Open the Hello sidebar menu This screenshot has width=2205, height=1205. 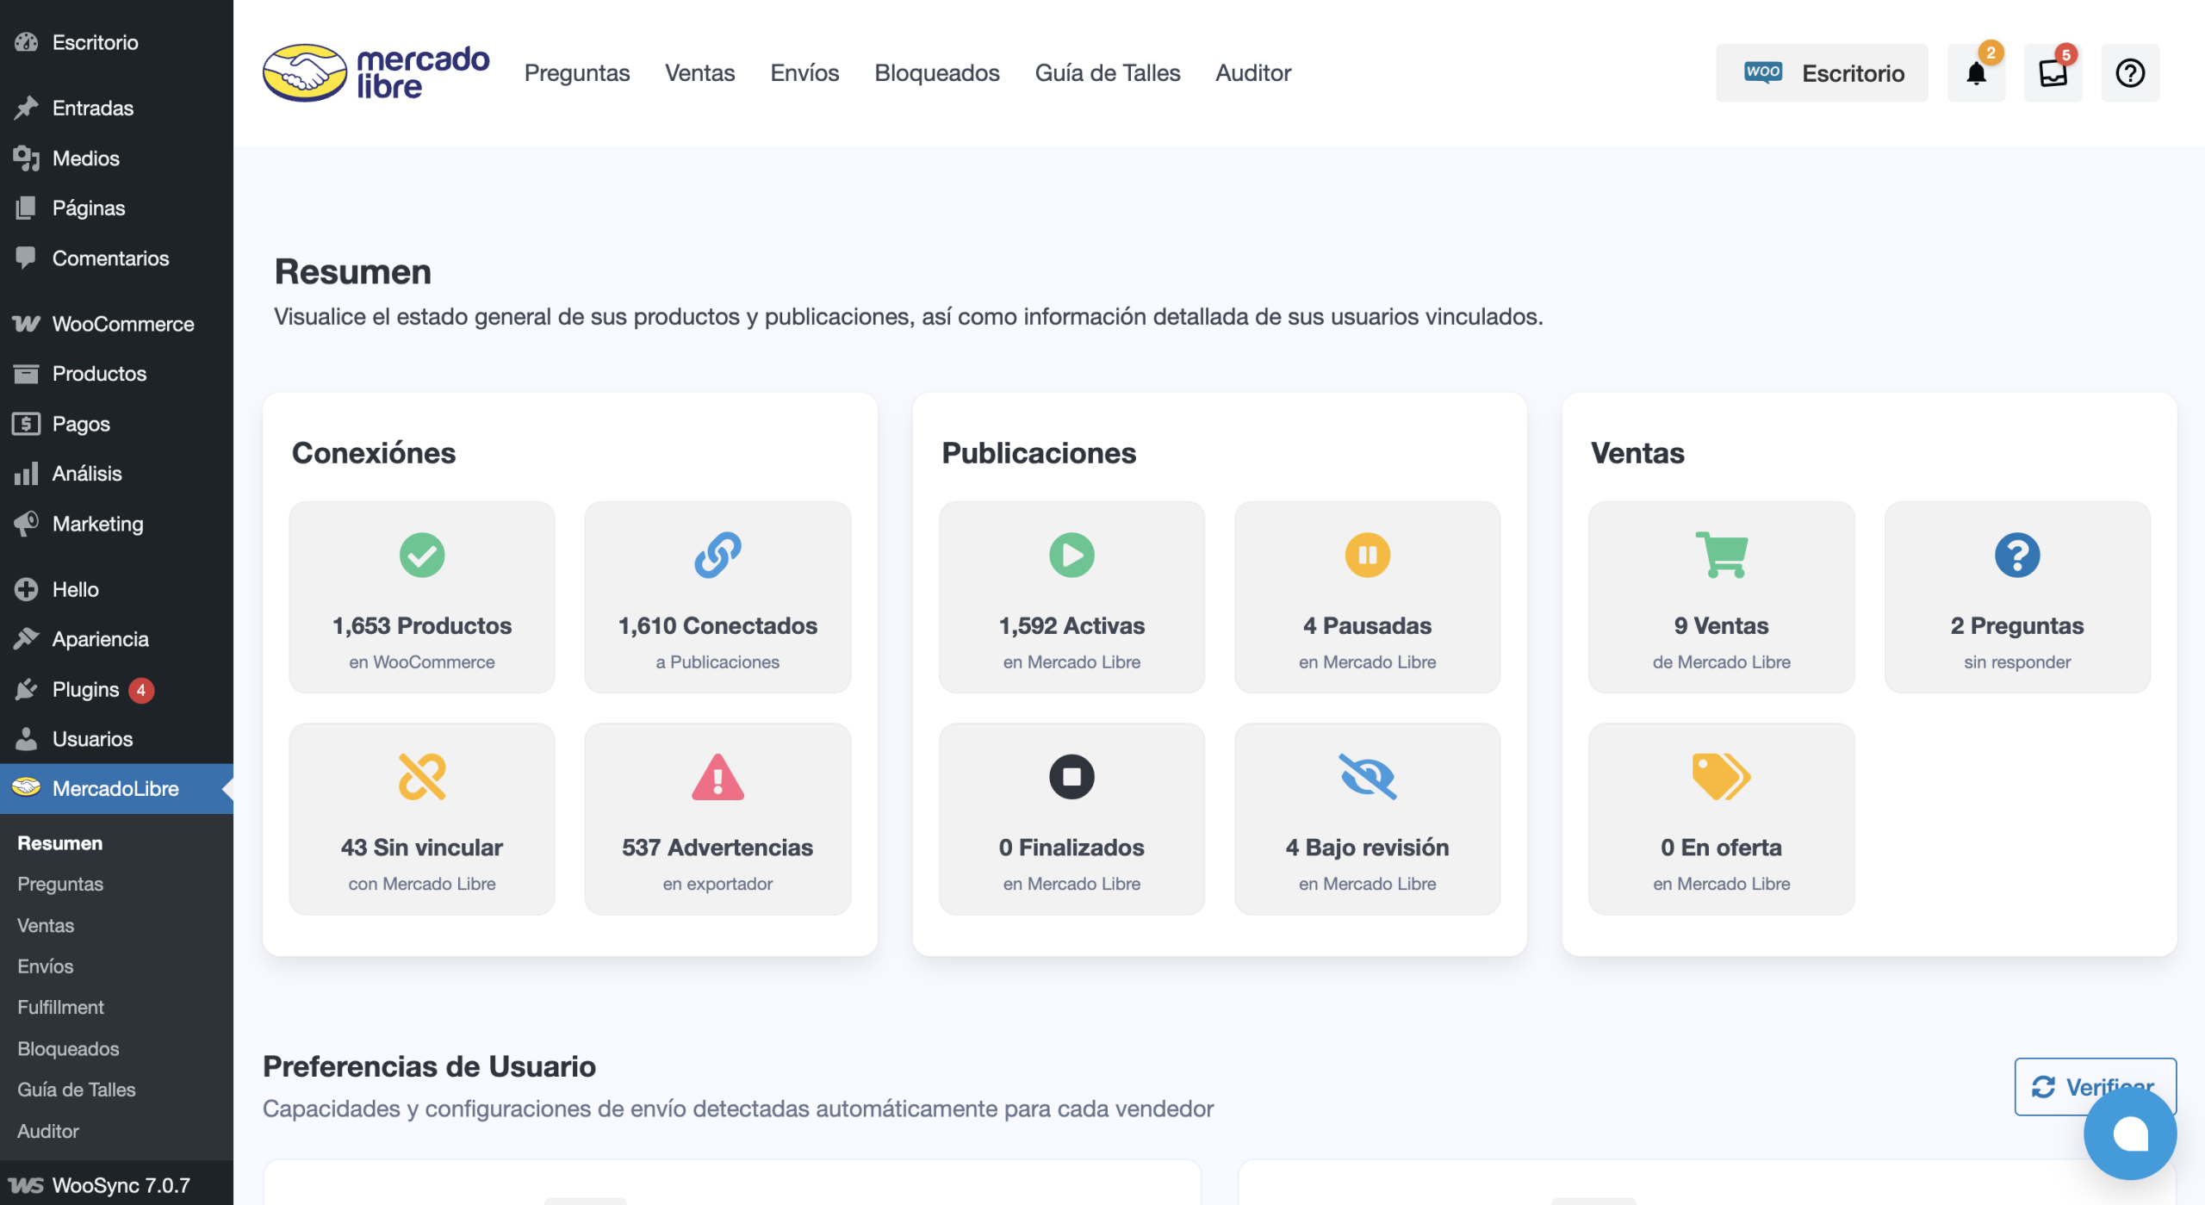116,589
